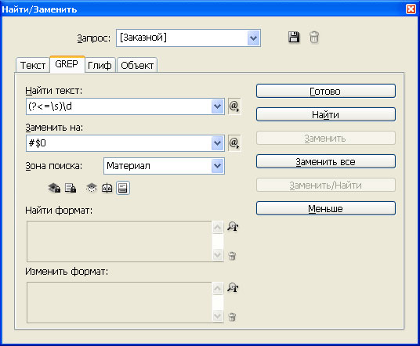The height and width of the screenshot is (346, 420).
Task: Click the disabled Заменить/Найти button
Action: [325, 185]
